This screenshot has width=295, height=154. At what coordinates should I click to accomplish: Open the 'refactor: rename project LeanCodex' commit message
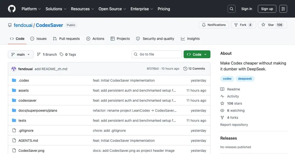click(x=134, y=110)
